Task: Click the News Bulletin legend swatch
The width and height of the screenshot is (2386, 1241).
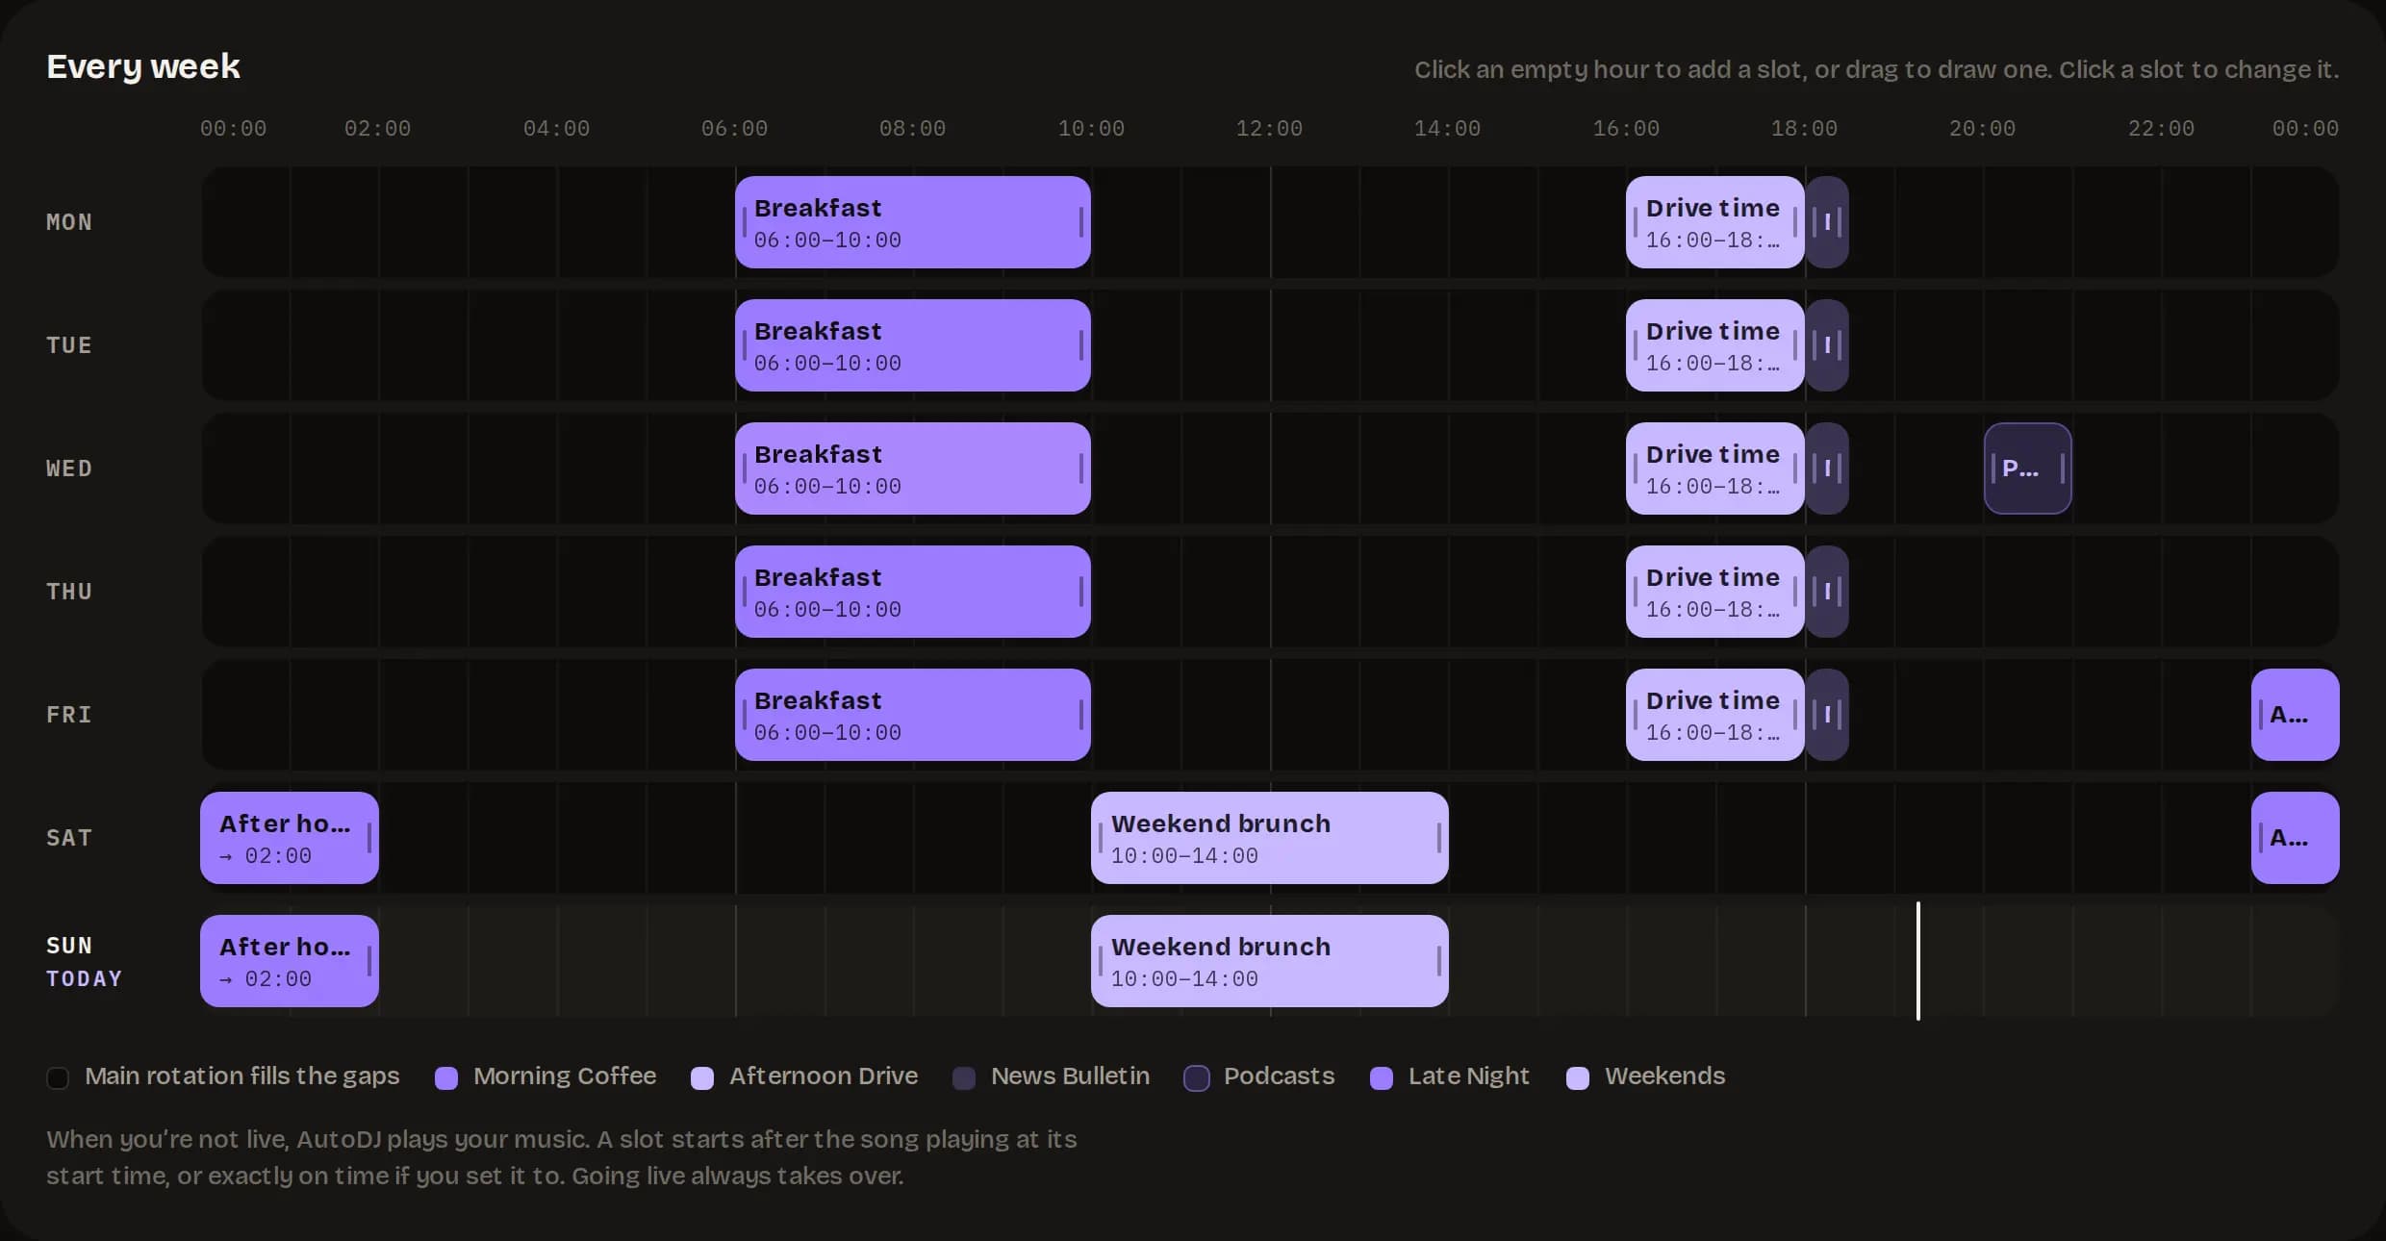Action: 964,1077
